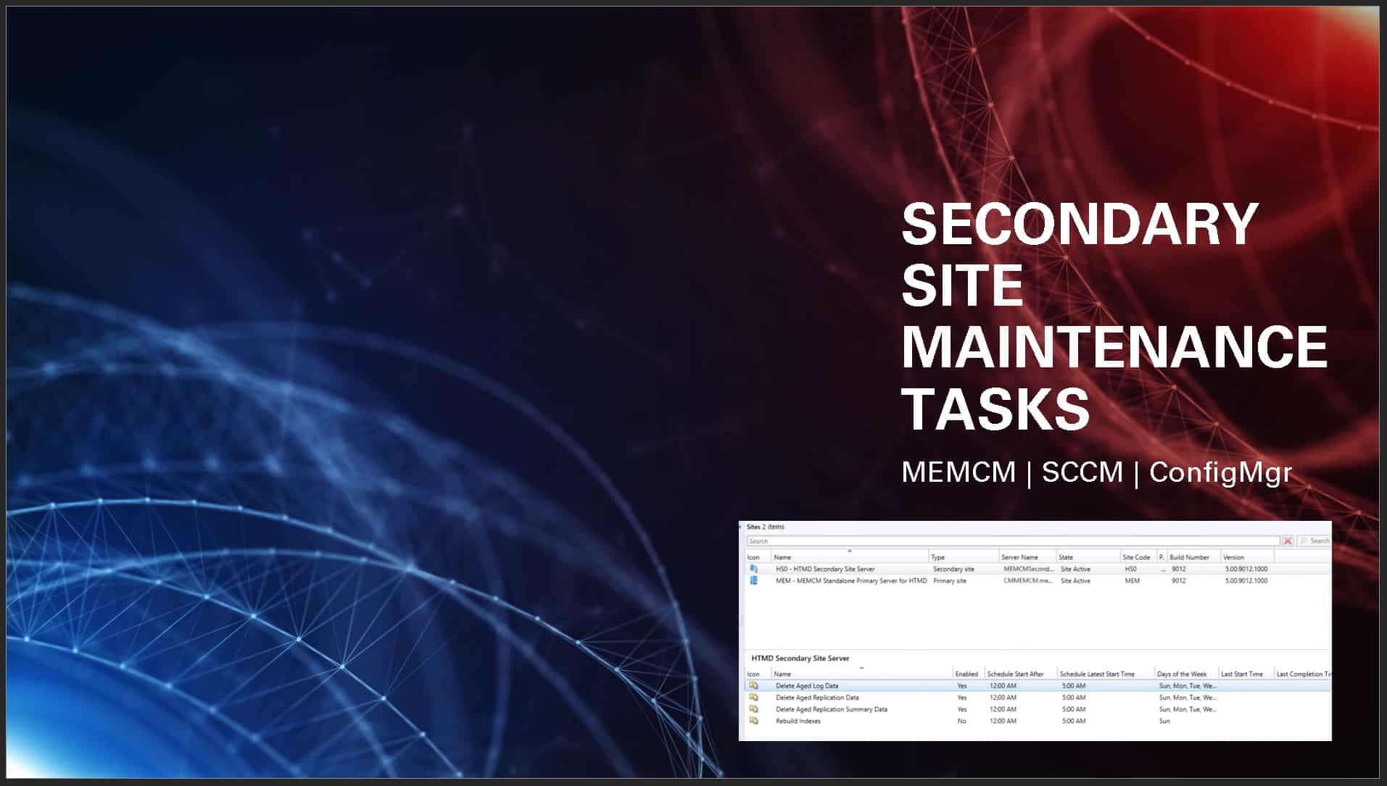The image size is (1387, 786).
Task: Select the HS0 - HTMD Secondary Site Server row
Action: [1038, 569]
